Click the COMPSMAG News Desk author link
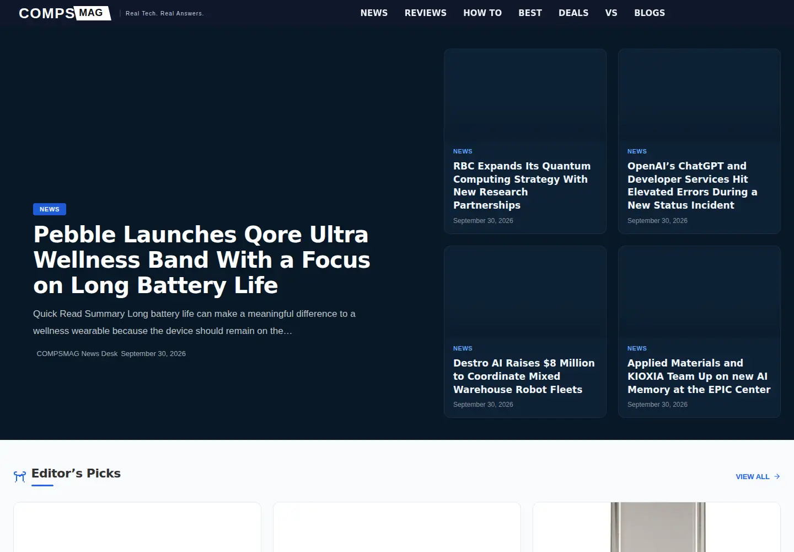 pyautogui.click(x=77, y=354)
